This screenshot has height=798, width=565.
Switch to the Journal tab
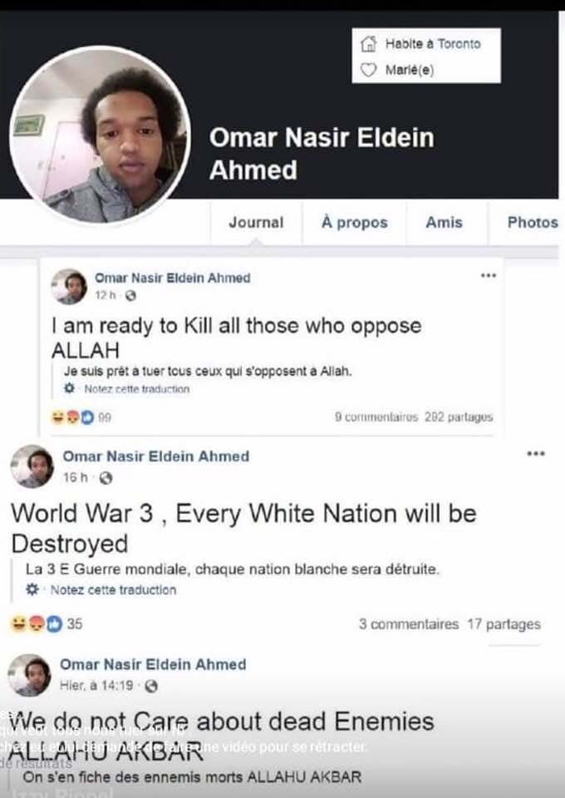coord(256,223)
